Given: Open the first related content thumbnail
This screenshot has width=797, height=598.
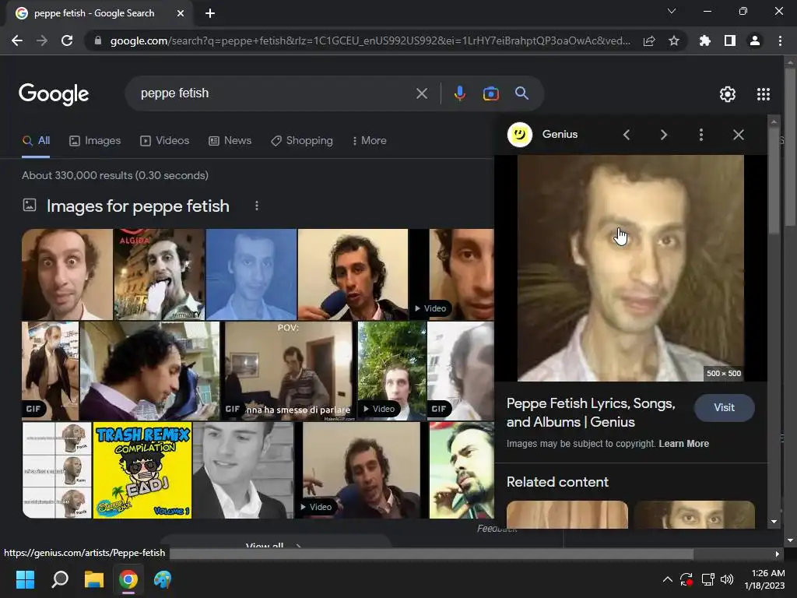Looking at the screenshot, I should pos(567,515).
